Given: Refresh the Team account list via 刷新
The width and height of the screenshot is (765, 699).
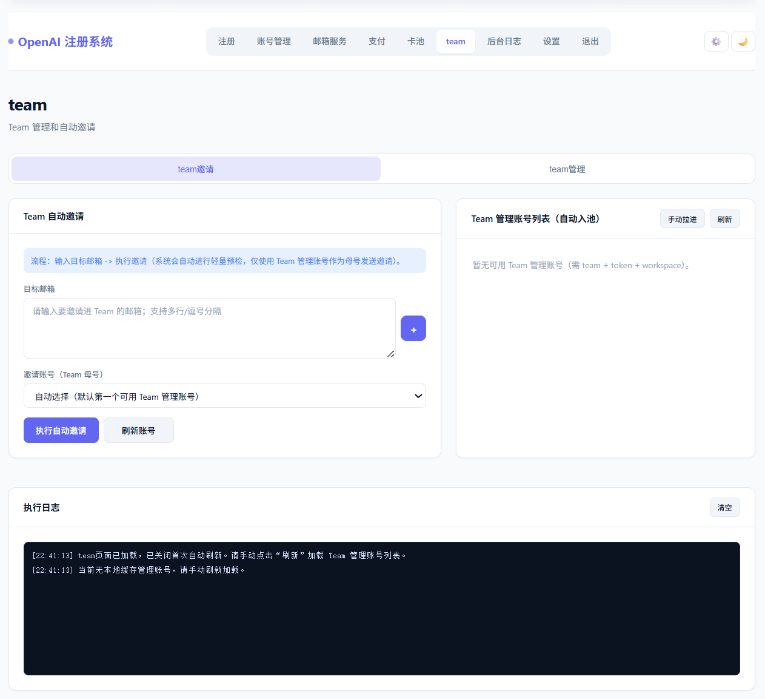Looking at the screenshot, I should [x=725, y=218].
